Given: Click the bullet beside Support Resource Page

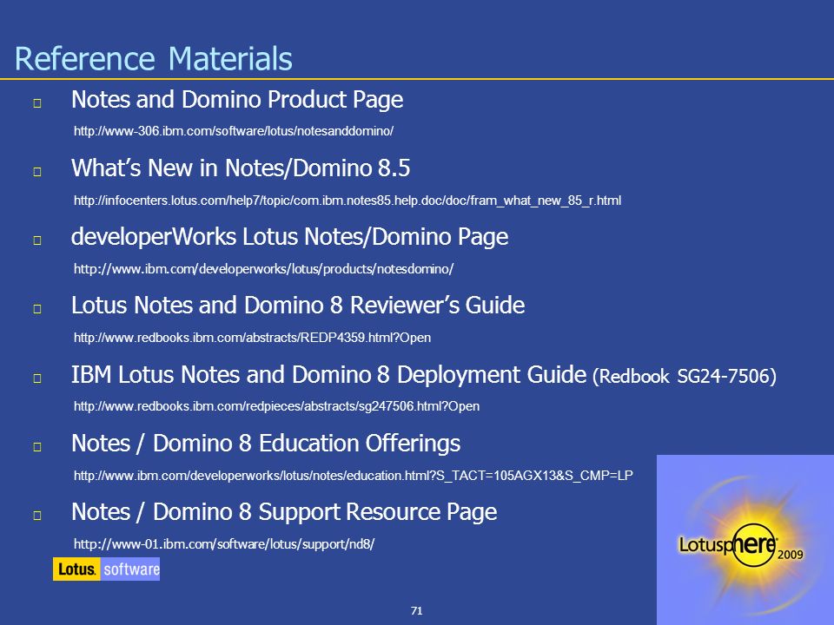Looking at the screenshot, I should [37, 515].
